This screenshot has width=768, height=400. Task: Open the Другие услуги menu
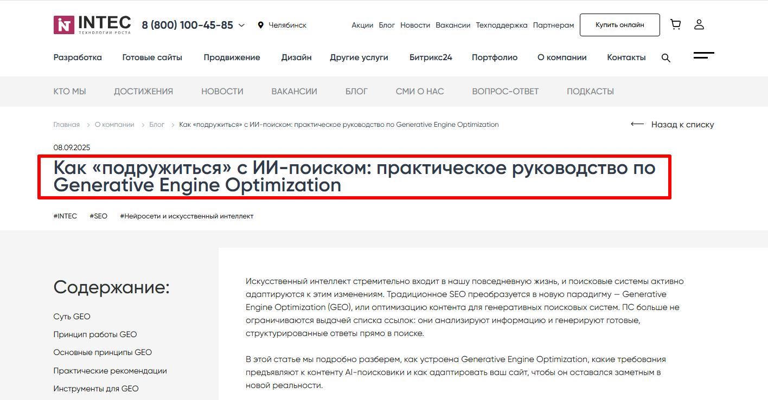point(359,57)
